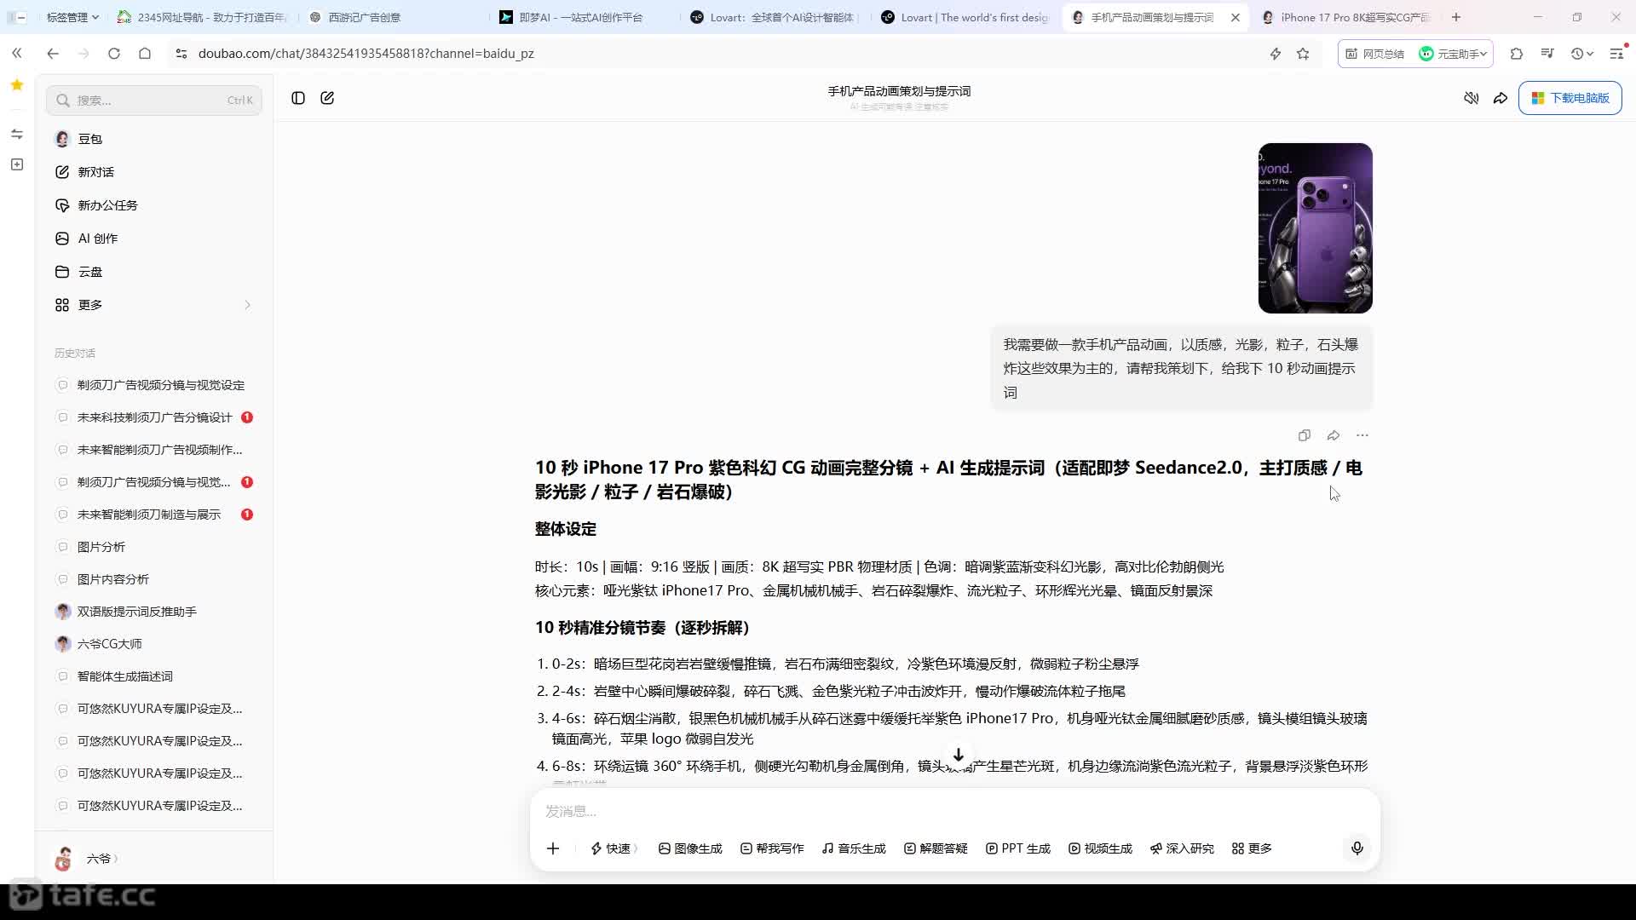Open history chat 智能体生成描述词
The image size is (1636, 920).
(x=154, y=676)
